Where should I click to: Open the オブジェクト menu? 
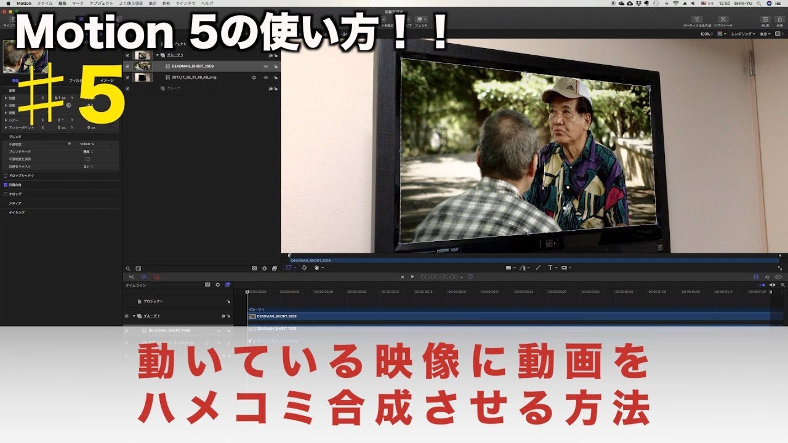tap(102, 3)
